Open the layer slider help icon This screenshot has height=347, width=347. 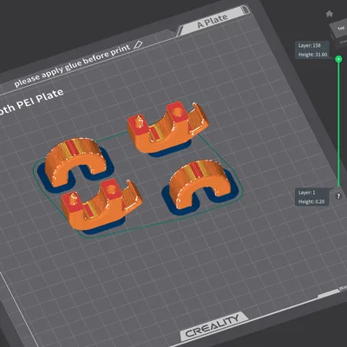338,196
